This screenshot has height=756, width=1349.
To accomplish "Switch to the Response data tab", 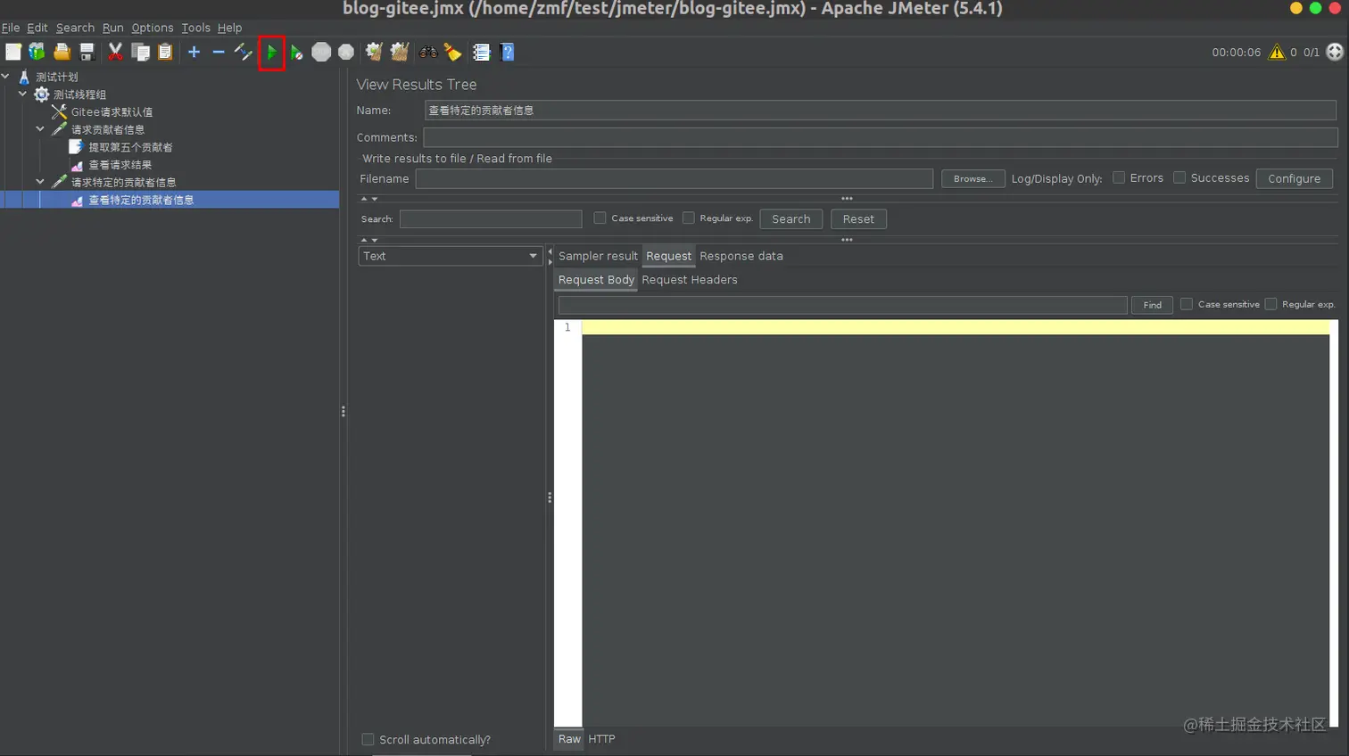I will [x=741, y=257].
